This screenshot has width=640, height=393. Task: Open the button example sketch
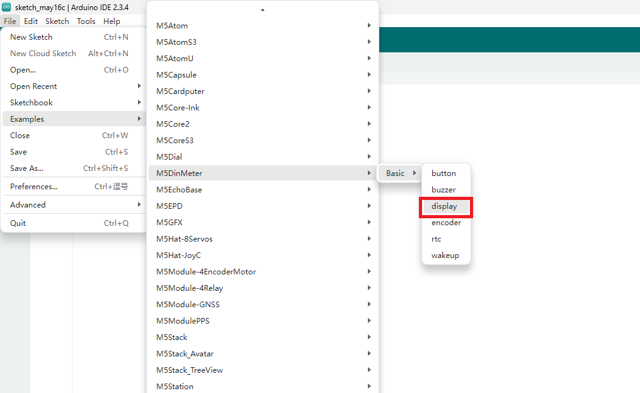tap(446, 173)
